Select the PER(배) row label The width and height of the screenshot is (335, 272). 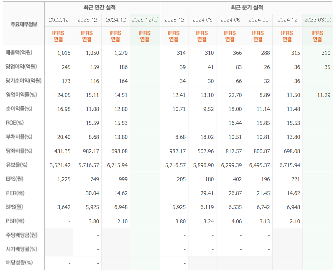[15, 193]
